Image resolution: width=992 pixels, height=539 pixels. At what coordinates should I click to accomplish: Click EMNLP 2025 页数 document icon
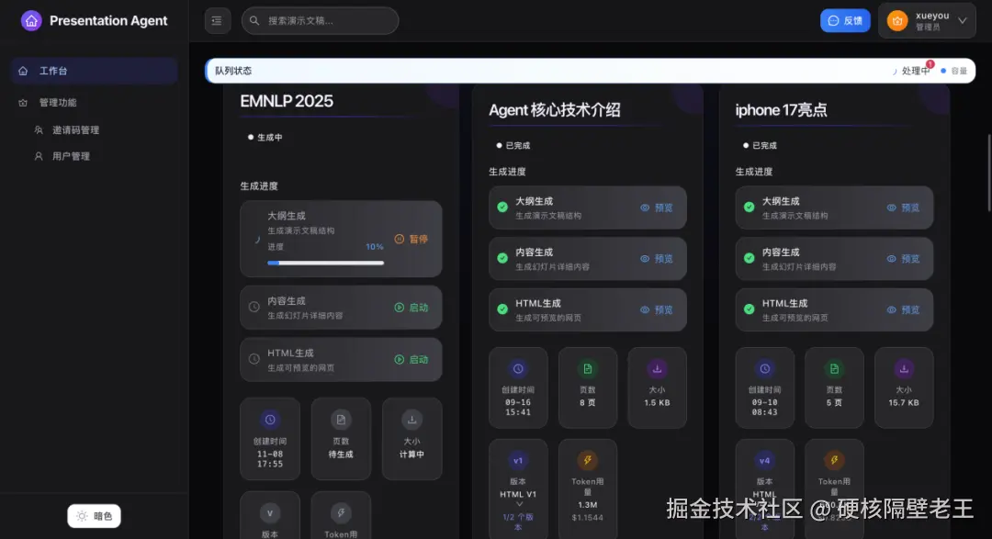pos(341,420)
